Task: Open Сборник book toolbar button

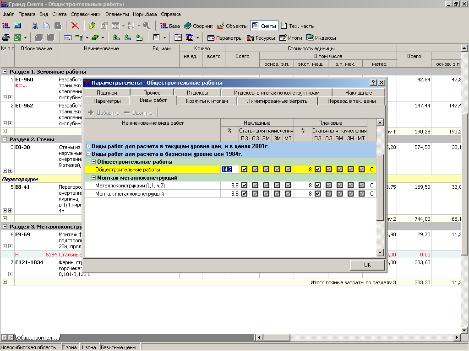Action: pyautogui.click(x=198, y=26)
